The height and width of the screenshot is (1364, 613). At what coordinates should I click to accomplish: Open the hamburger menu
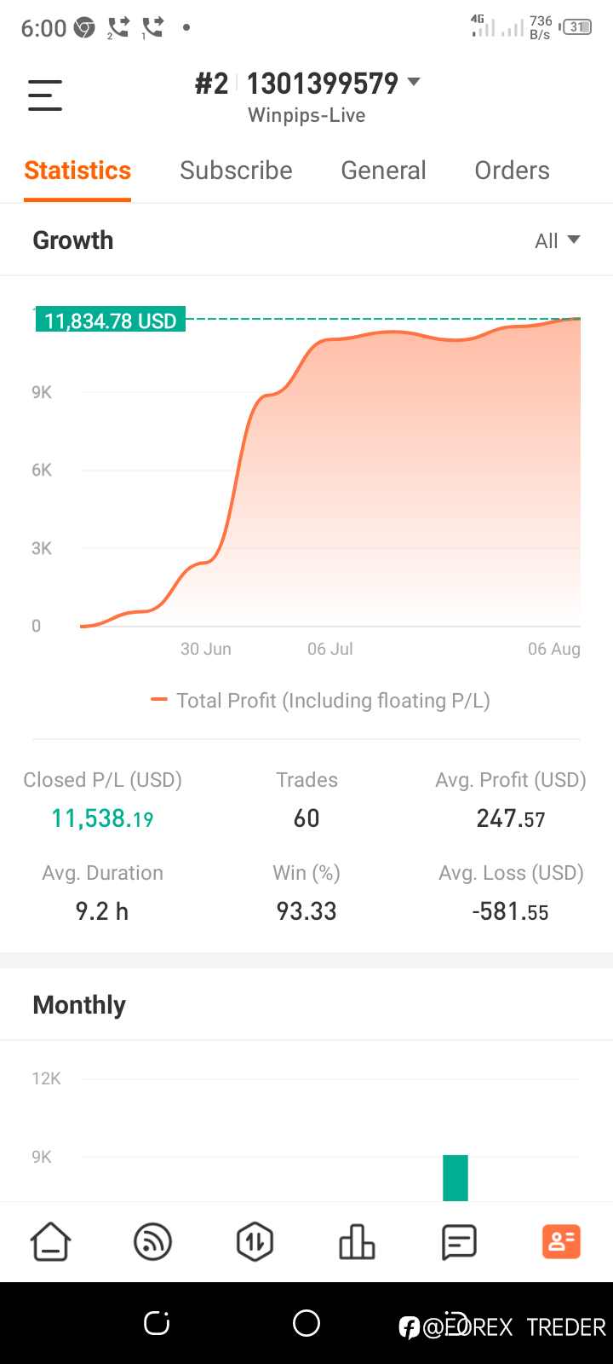coord(45,95)
